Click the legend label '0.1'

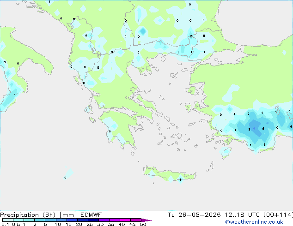tap(5, 224)
